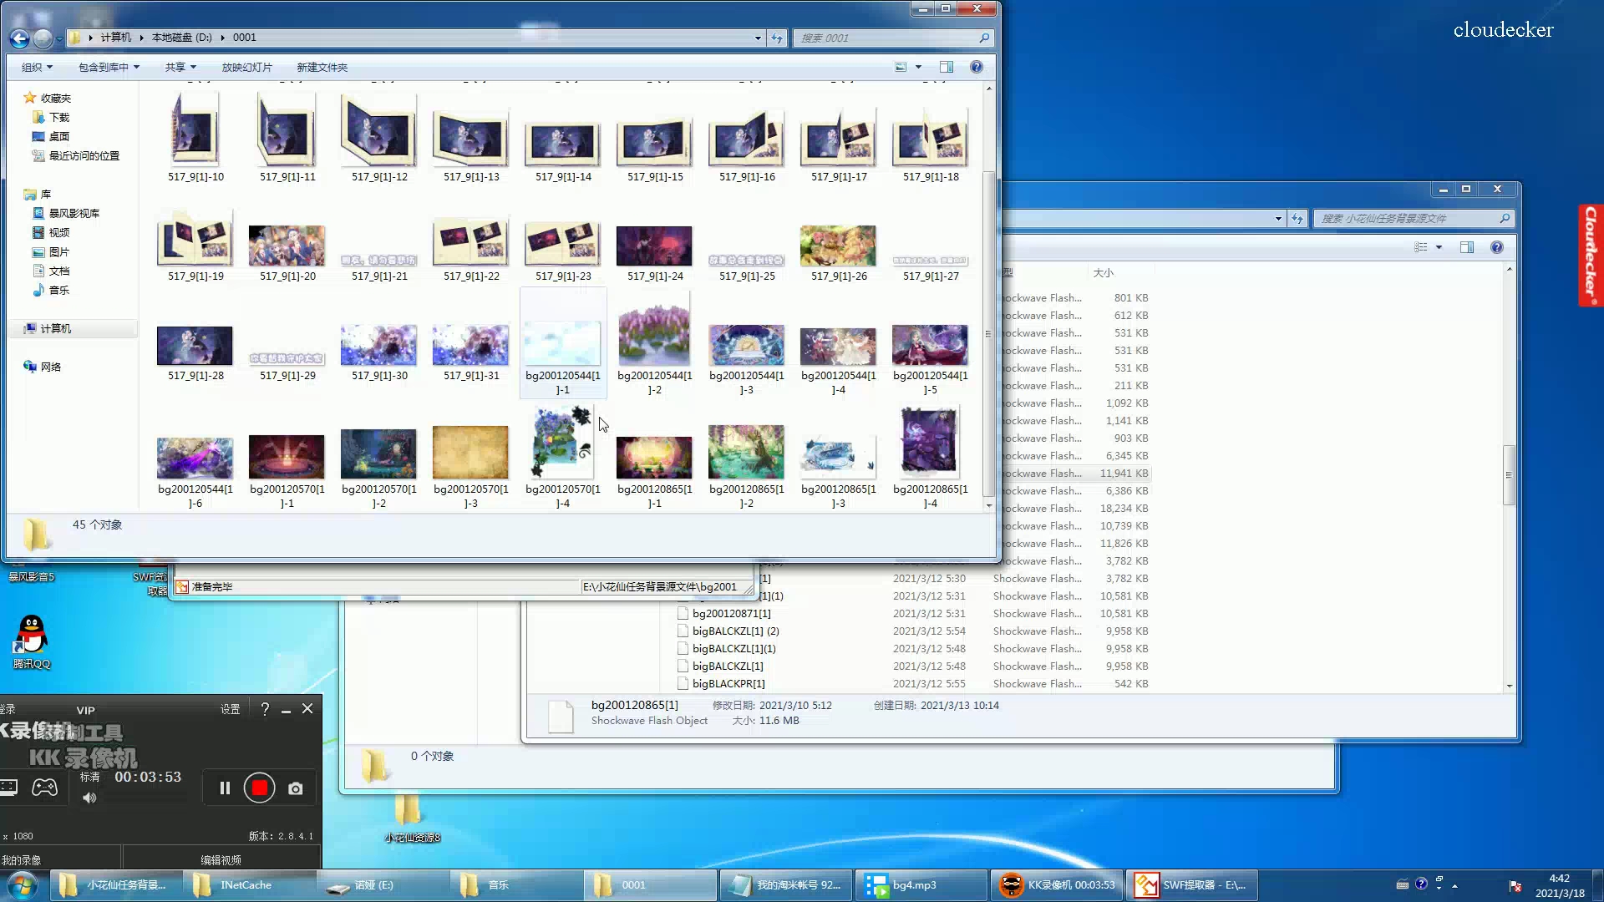Open help icon in rear Explorer window
Image resolution: width=1604 pixels, height=902 pixels.
tap(1497, 247)
